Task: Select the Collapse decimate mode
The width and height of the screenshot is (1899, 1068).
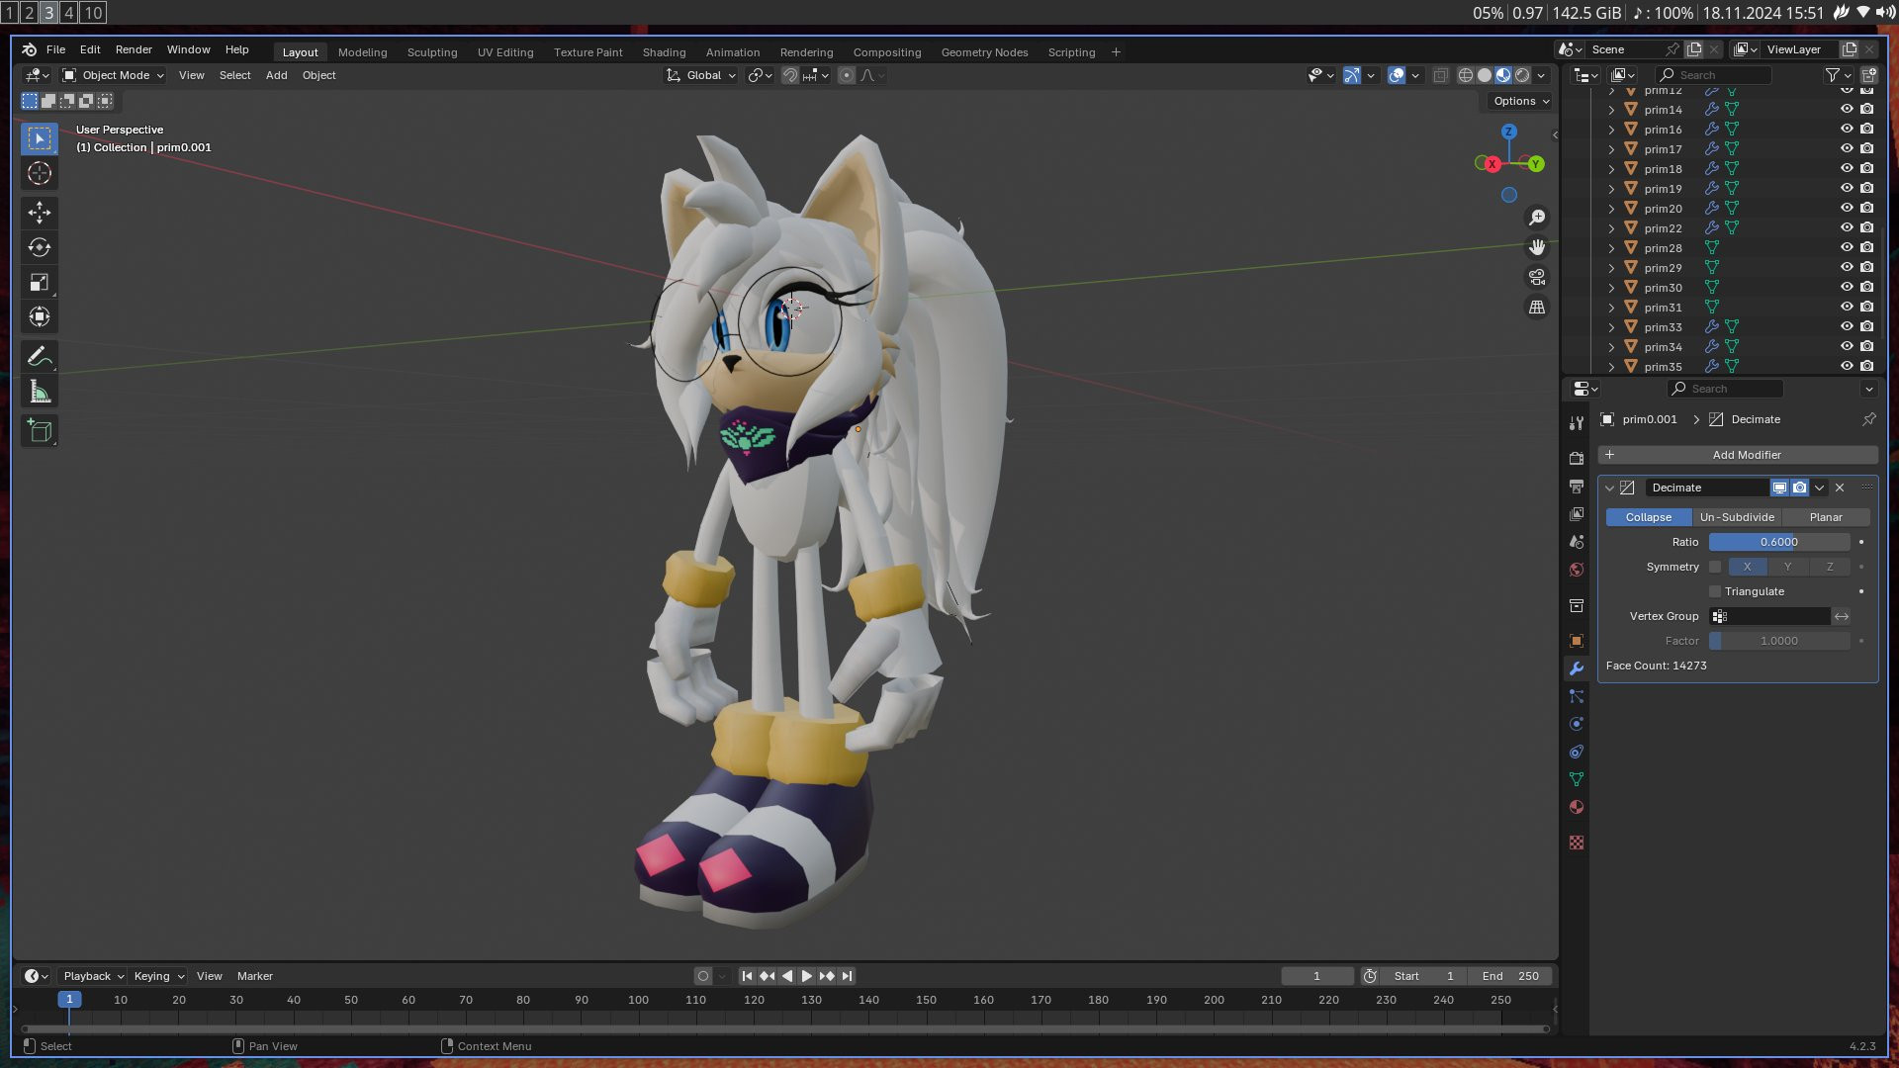Action: (1648, 517)
